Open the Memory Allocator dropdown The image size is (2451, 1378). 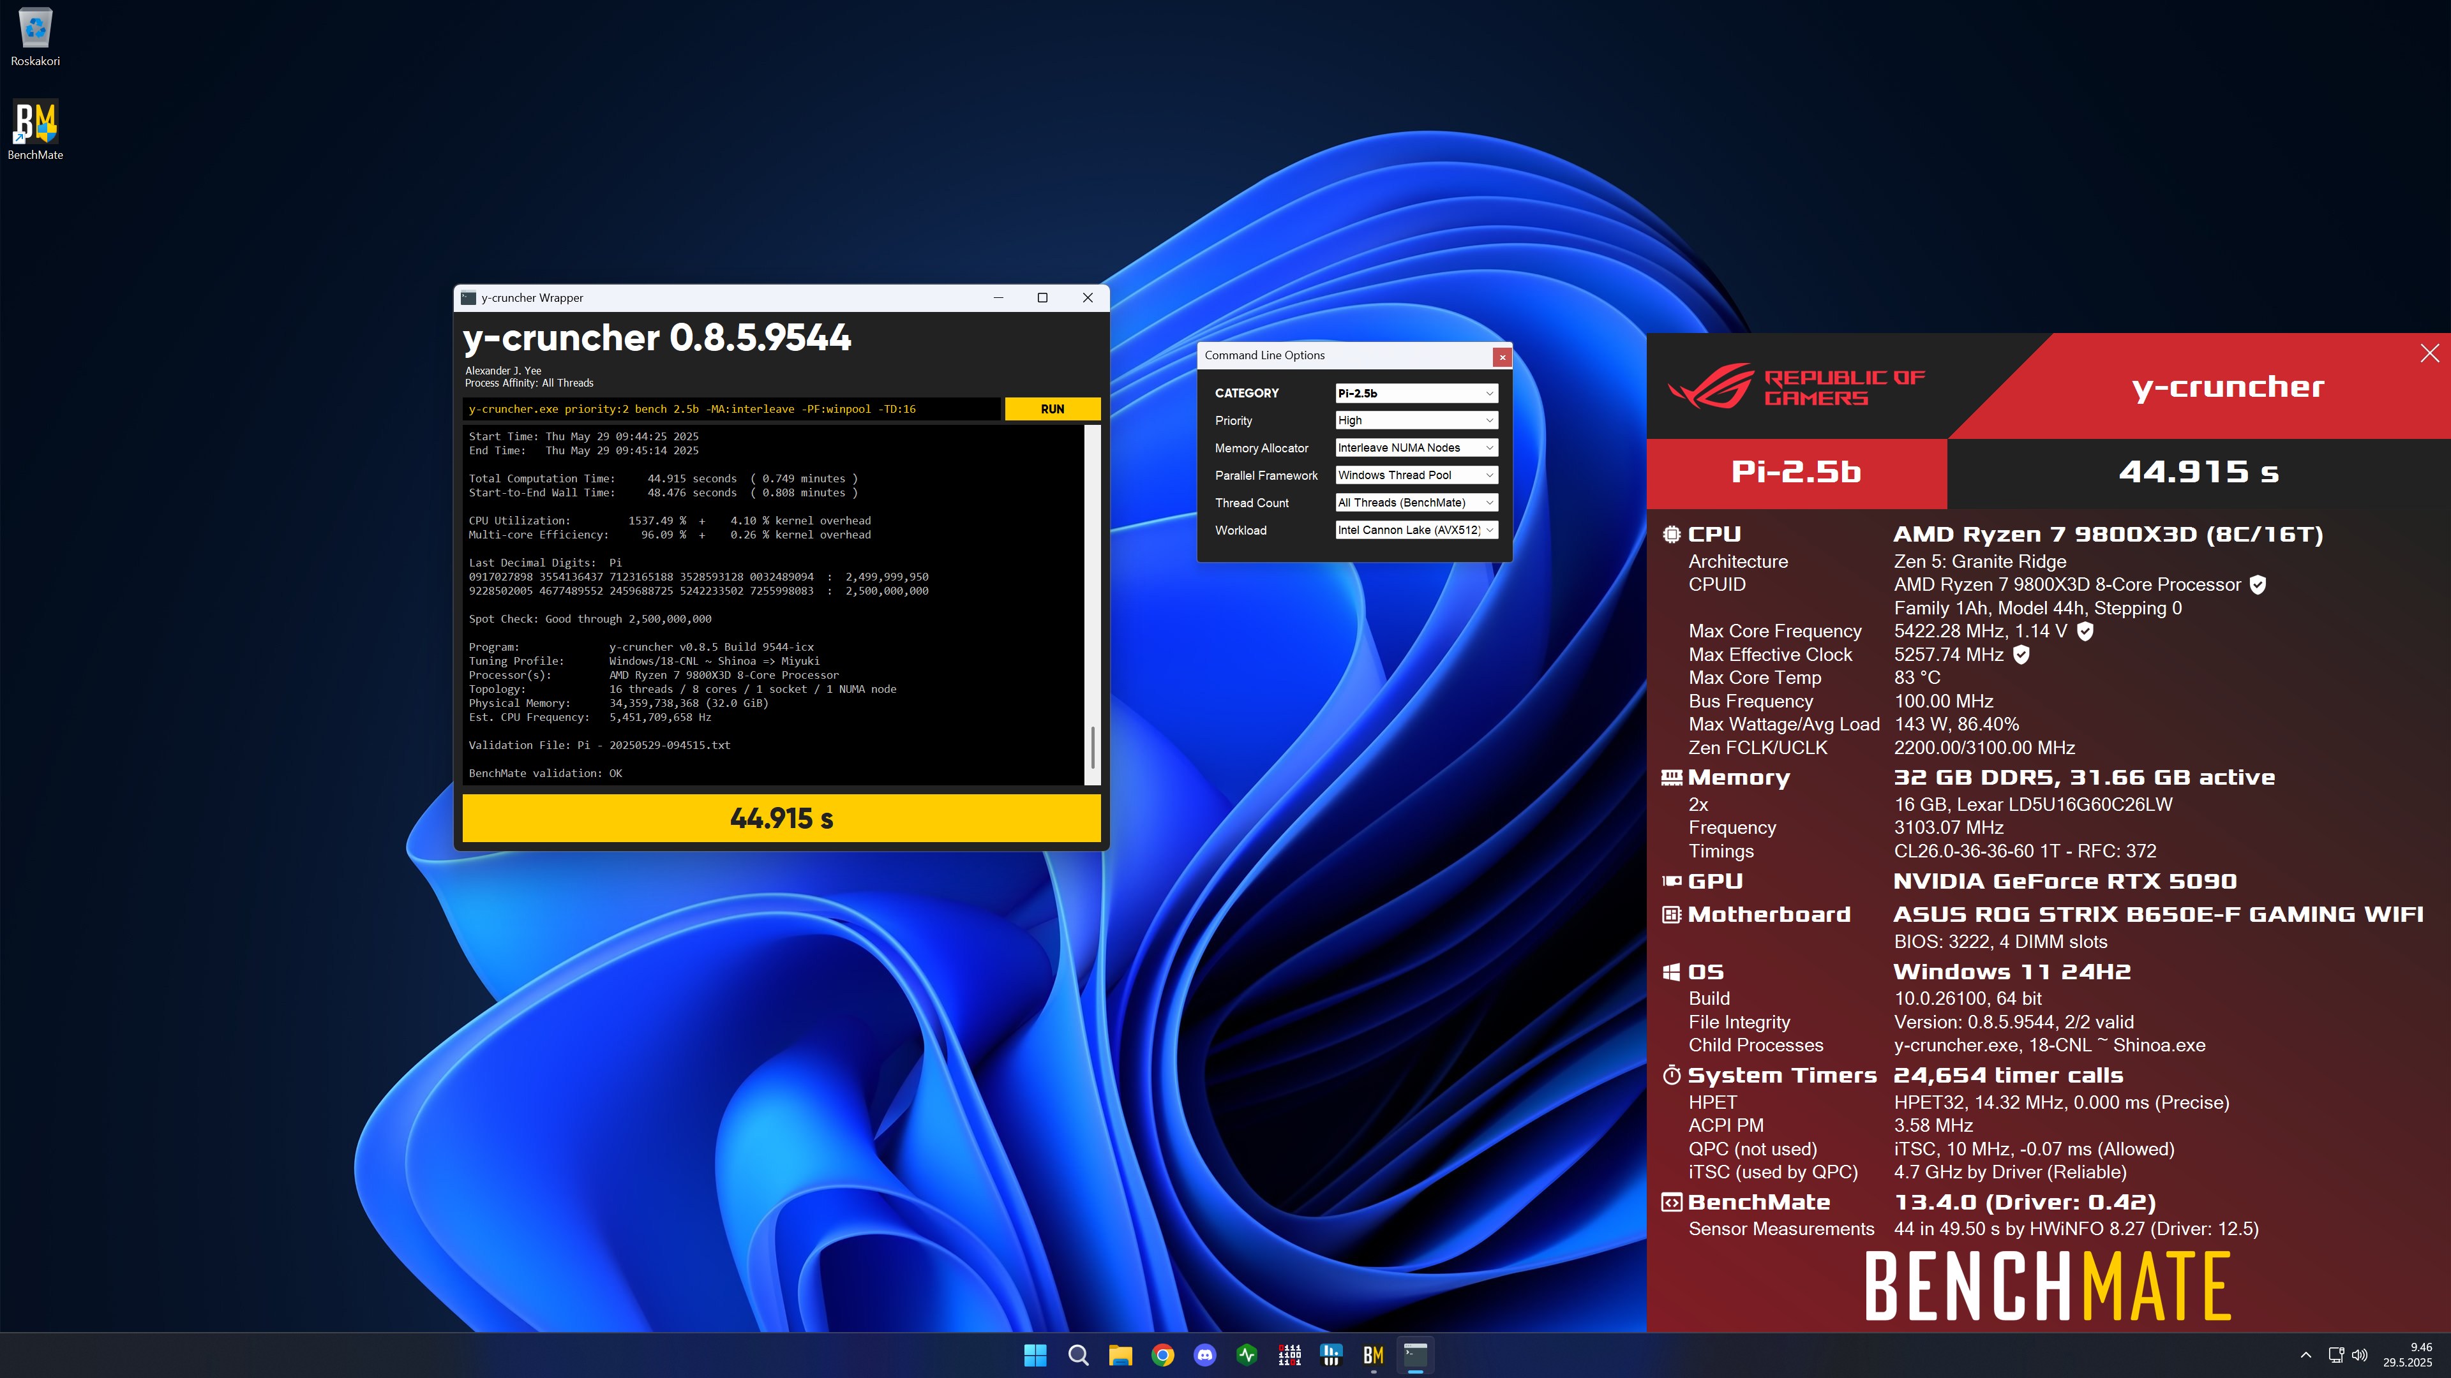point(1417,448)
